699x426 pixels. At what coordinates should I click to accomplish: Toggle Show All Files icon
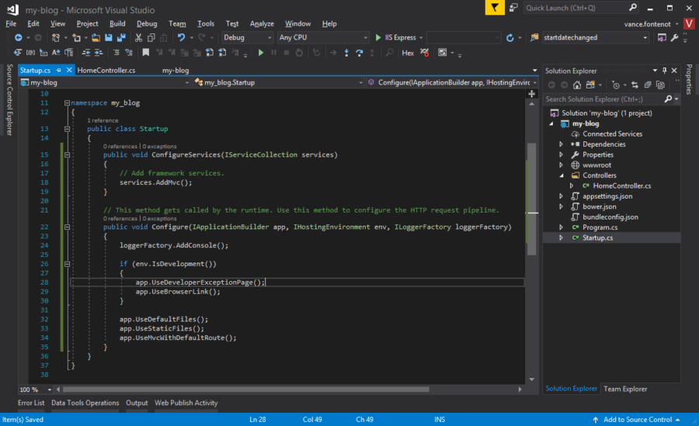click(660, 85)
